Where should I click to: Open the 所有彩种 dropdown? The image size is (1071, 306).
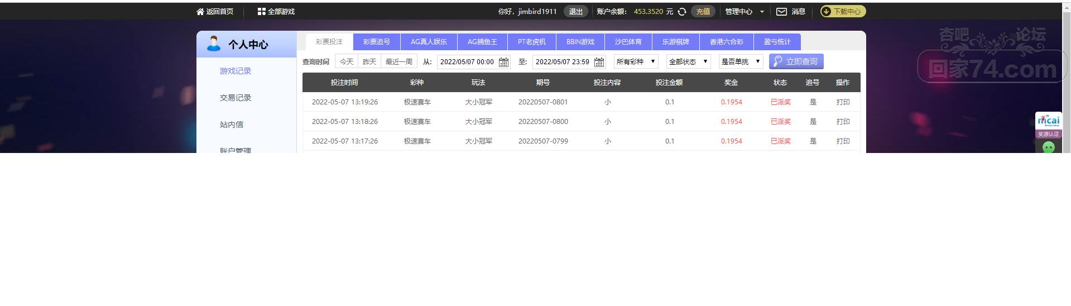pos(636,61)
